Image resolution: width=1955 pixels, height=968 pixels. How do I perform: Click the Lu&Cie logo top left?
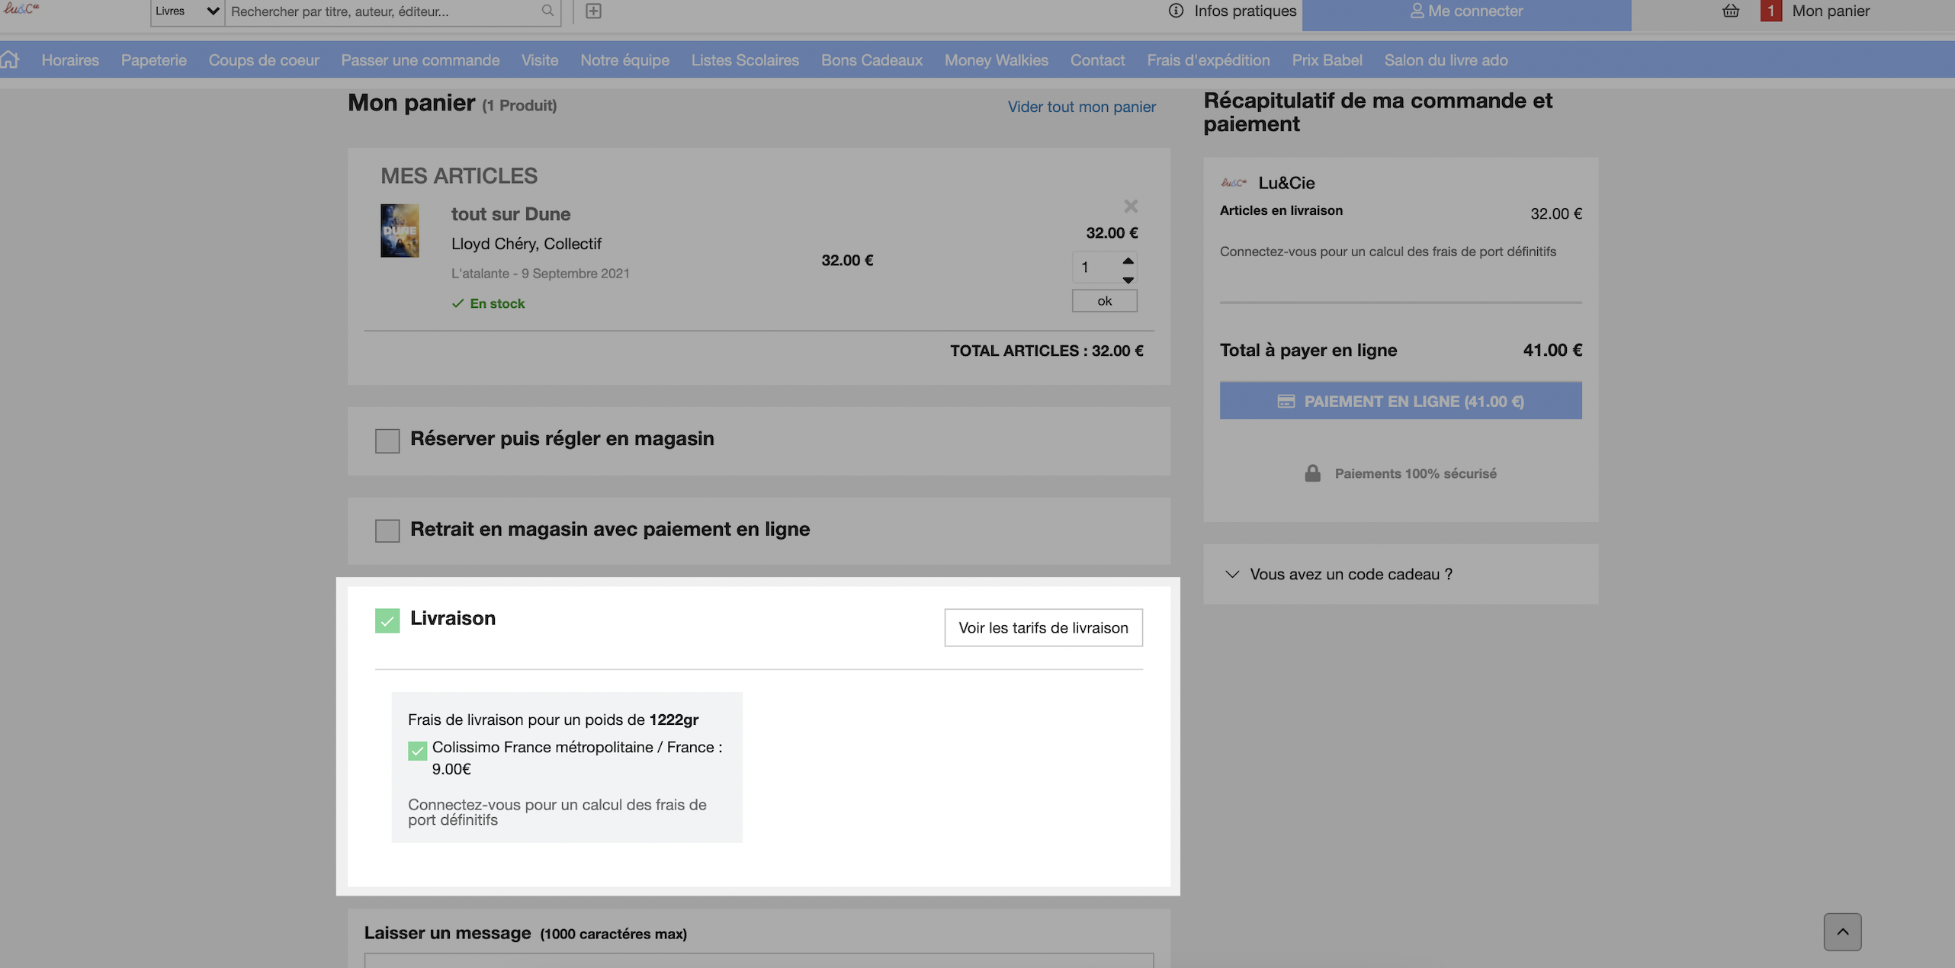pyautogui.click(x=21, y=8)
